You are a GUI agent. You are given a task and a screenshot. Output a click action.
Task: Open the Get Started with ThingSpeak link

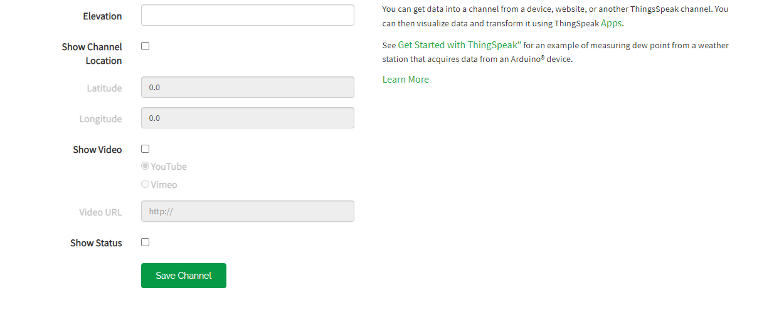[459, 45]
